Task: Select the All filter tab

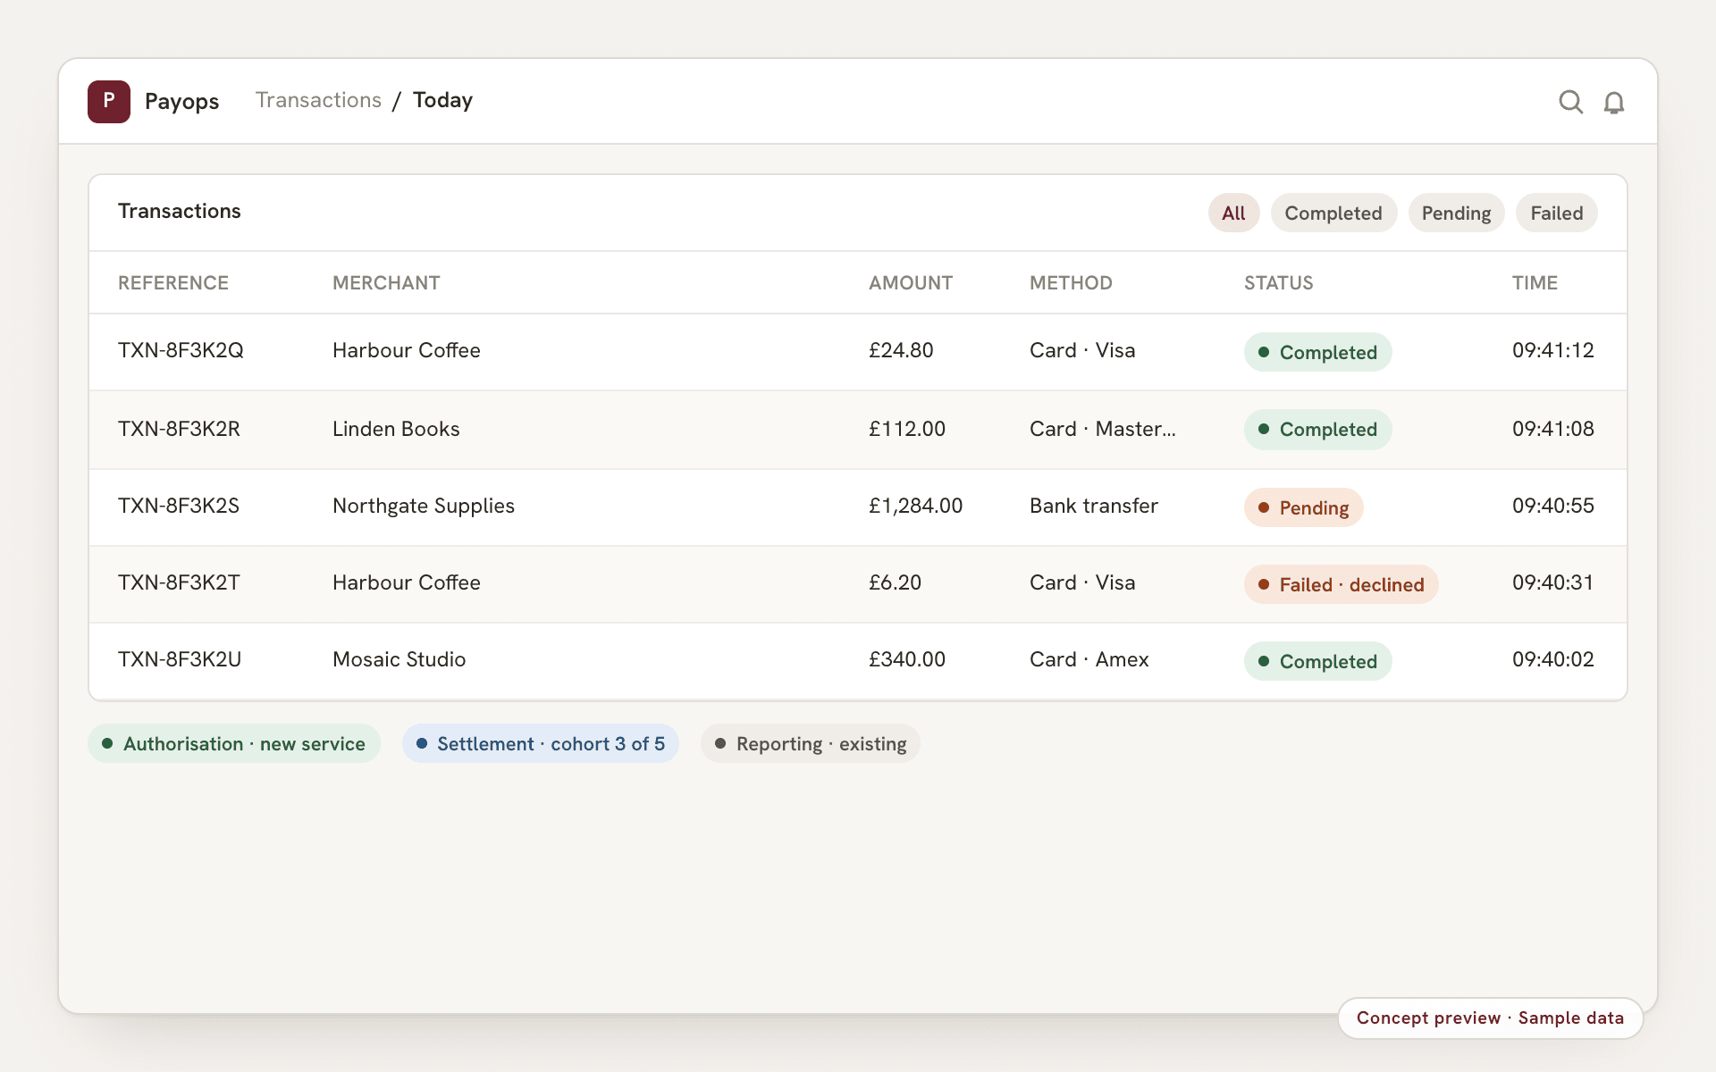Action: [1233, 213]
